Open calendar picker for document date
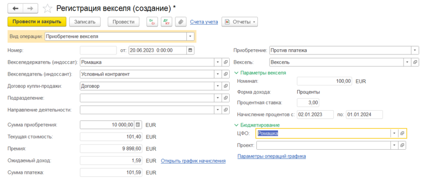Image resolution: width=426 pixels, height=189 pixels. tap(190, 50)
